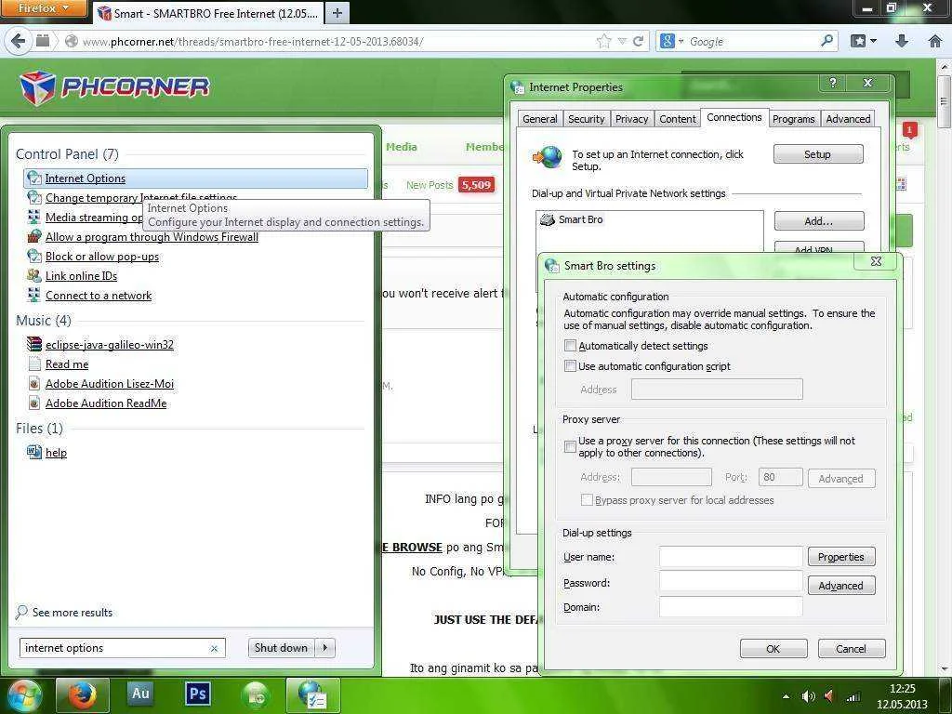Click See more results
The width and height of the screenshot is (952, 714).
click(x=73, y=612)
